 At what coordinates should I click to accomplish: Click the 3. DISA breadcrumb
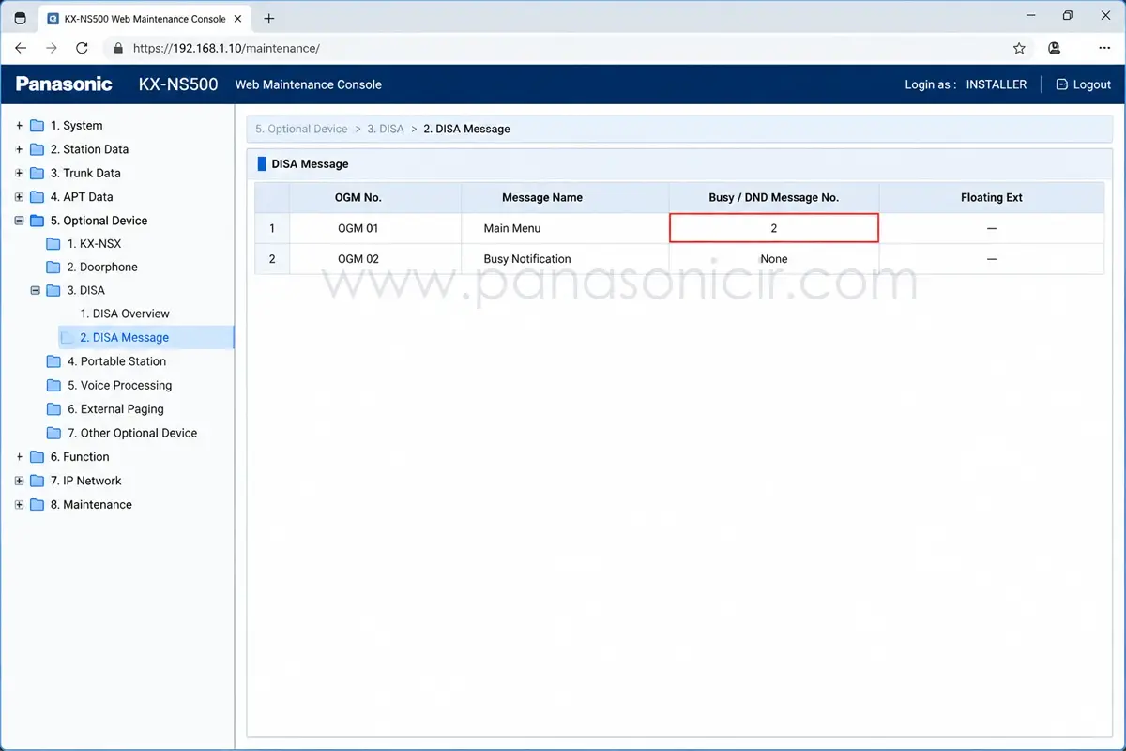pyautogui.click(x=386, y=129)
